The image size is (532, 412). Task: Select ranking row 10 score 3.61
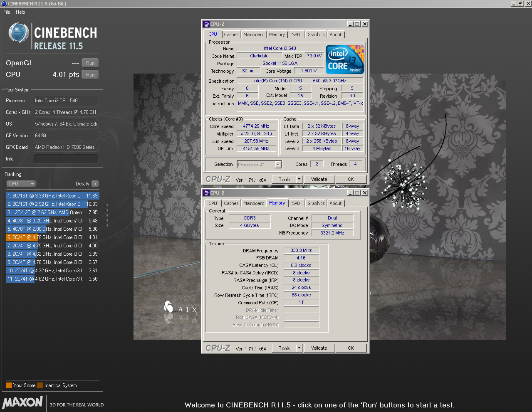coord(52,271)
